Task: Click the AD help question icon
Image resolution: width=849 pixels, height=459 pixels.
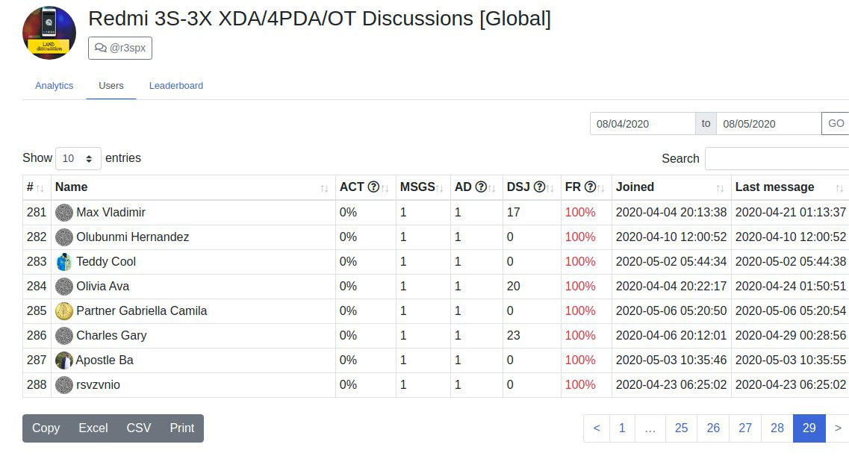Action: [480, 187]
